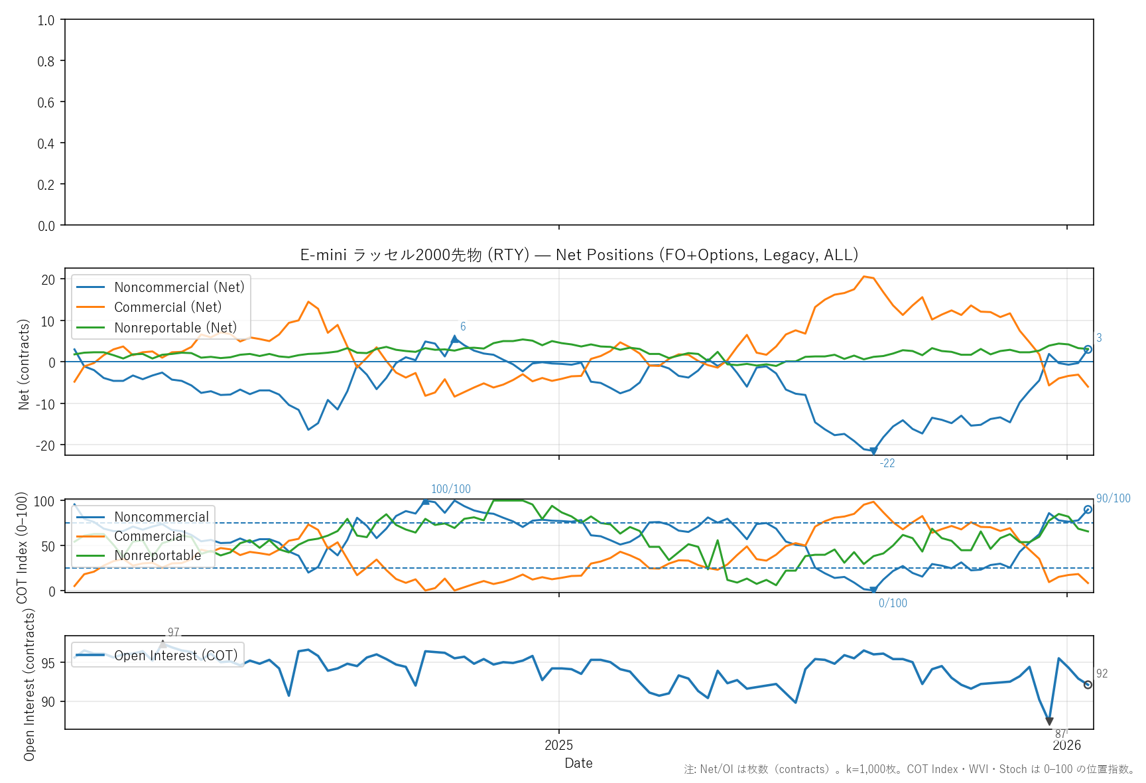This screenshot has height=783, width=1146.
Task: Click the Open Interest low triangle marker at 87
Action: pyautogui.click(x=1049, y=721)
